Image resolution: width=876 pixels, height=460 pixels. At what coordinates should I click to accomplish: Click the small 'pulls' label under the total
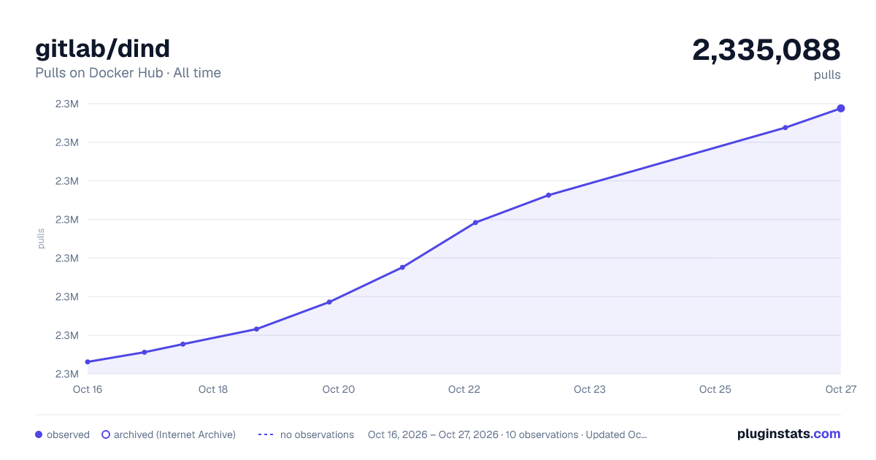(827, 75)
